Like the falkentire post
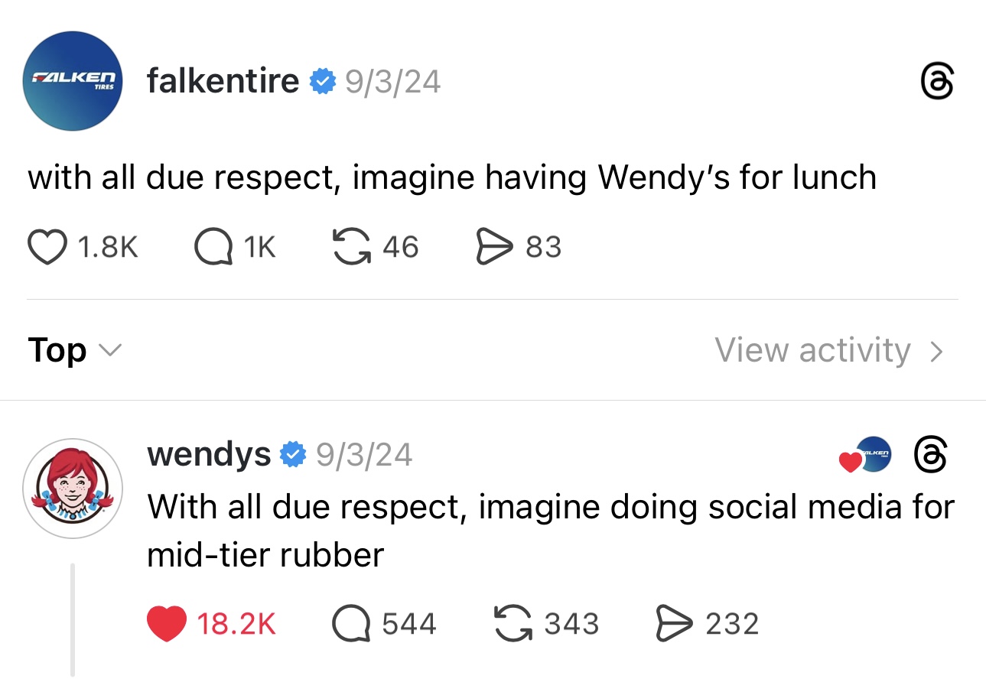 coord(47,247)
